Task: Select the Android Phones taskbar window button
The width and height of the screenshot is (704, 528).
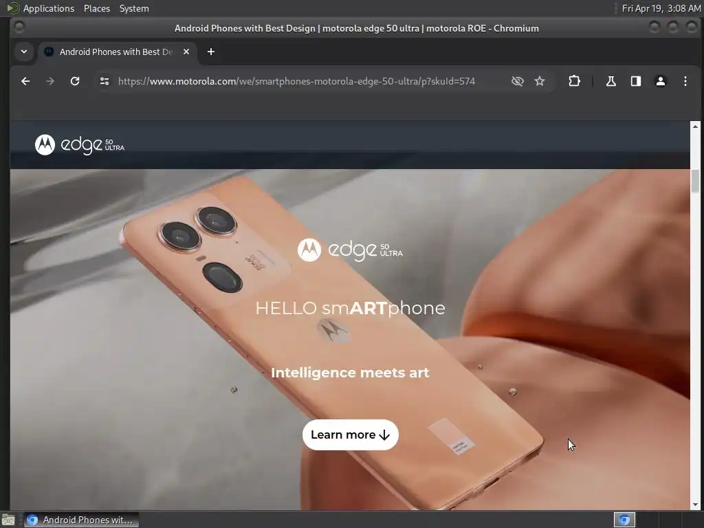Action: tap(81, 520)
